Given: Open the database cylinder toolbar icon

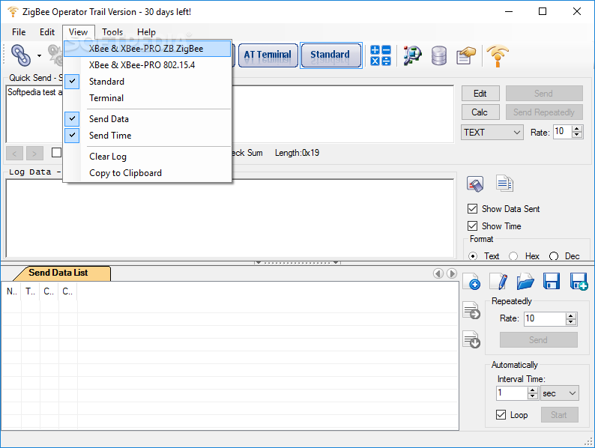Looking at the screenshot, I should point(438,55).
